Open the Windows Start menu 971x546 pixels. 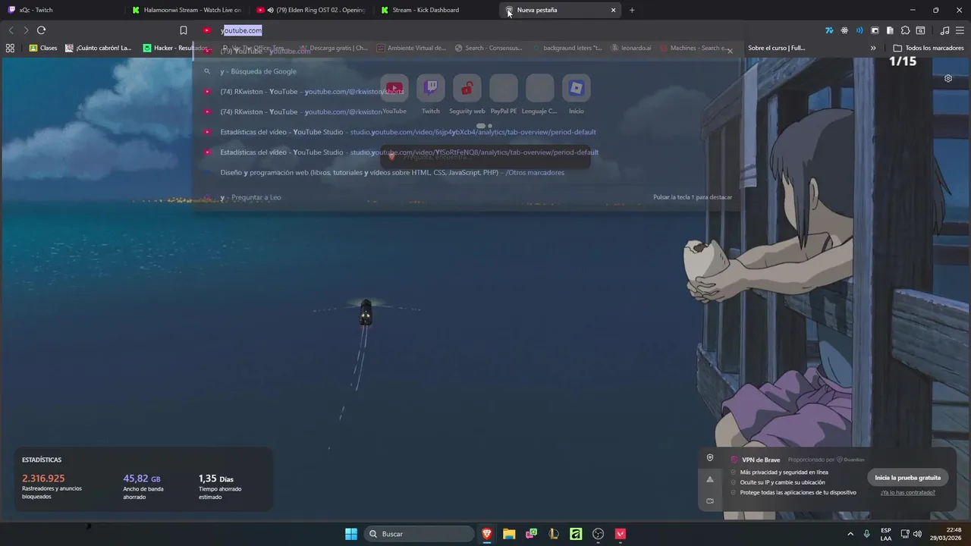point(351,534)
